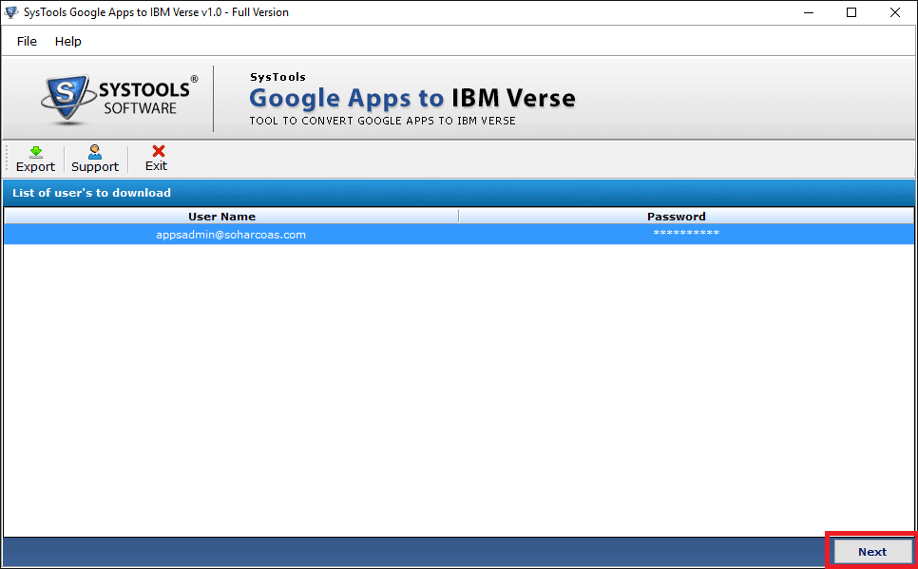918x569 pixels.
Task: Click the User Name column header
Action: click(231, 216)
